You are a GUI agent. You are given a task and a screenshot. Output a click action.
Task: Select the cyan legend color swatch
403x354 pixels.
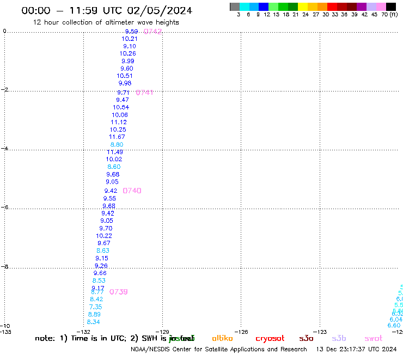245,7
